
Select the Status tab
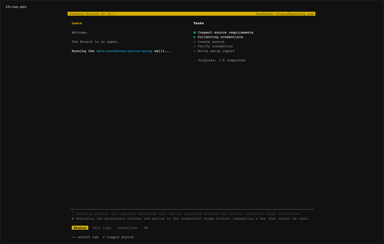80,228
